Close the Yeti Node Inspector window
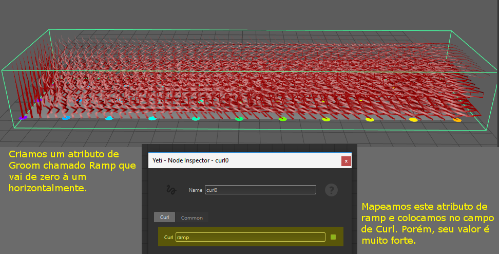This screenshot has width=499, height=254. pyautogui.click(x=346, y=161)
